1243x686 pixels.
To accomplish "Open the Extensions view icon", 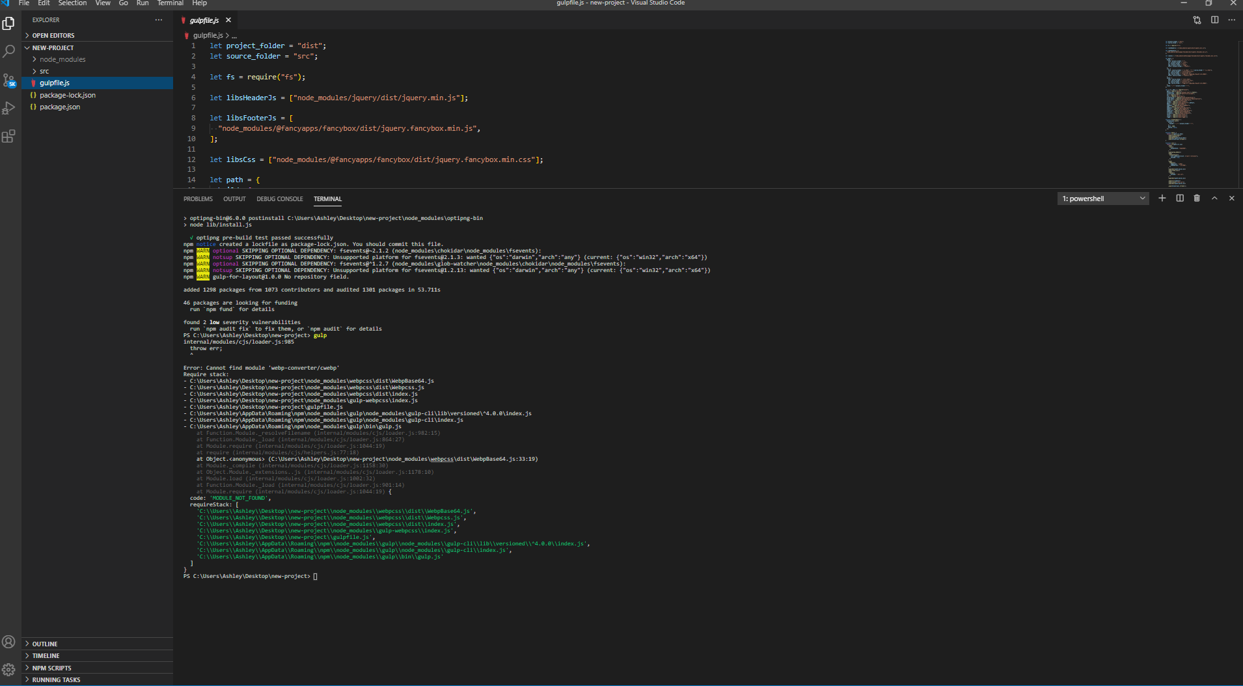I will tap(8, 136).
